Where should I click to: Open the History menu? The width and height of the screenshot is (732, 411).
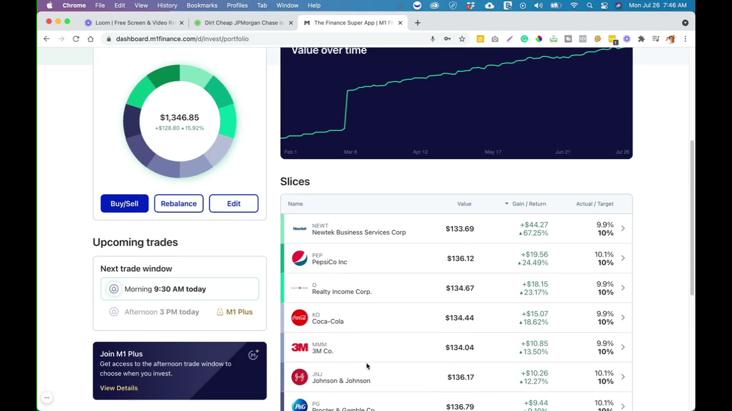(167, 5)
